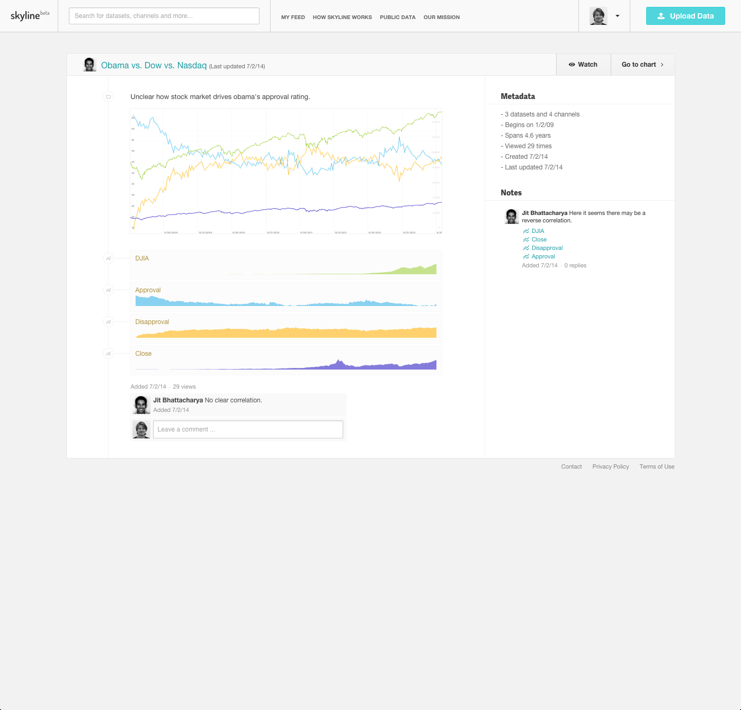
Task: Click the Upload Data button
Action: 685,16
